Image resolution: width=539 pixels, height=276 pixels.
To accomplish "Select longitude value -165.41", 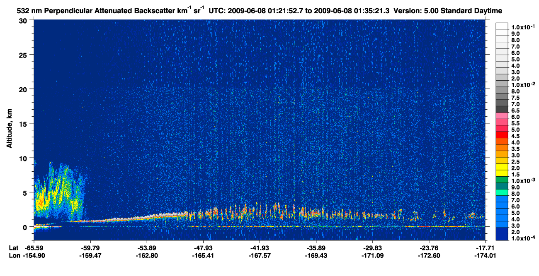I will (203, 255).
